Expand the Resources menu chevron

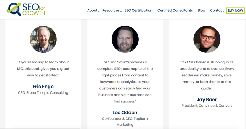pos(121,11)
